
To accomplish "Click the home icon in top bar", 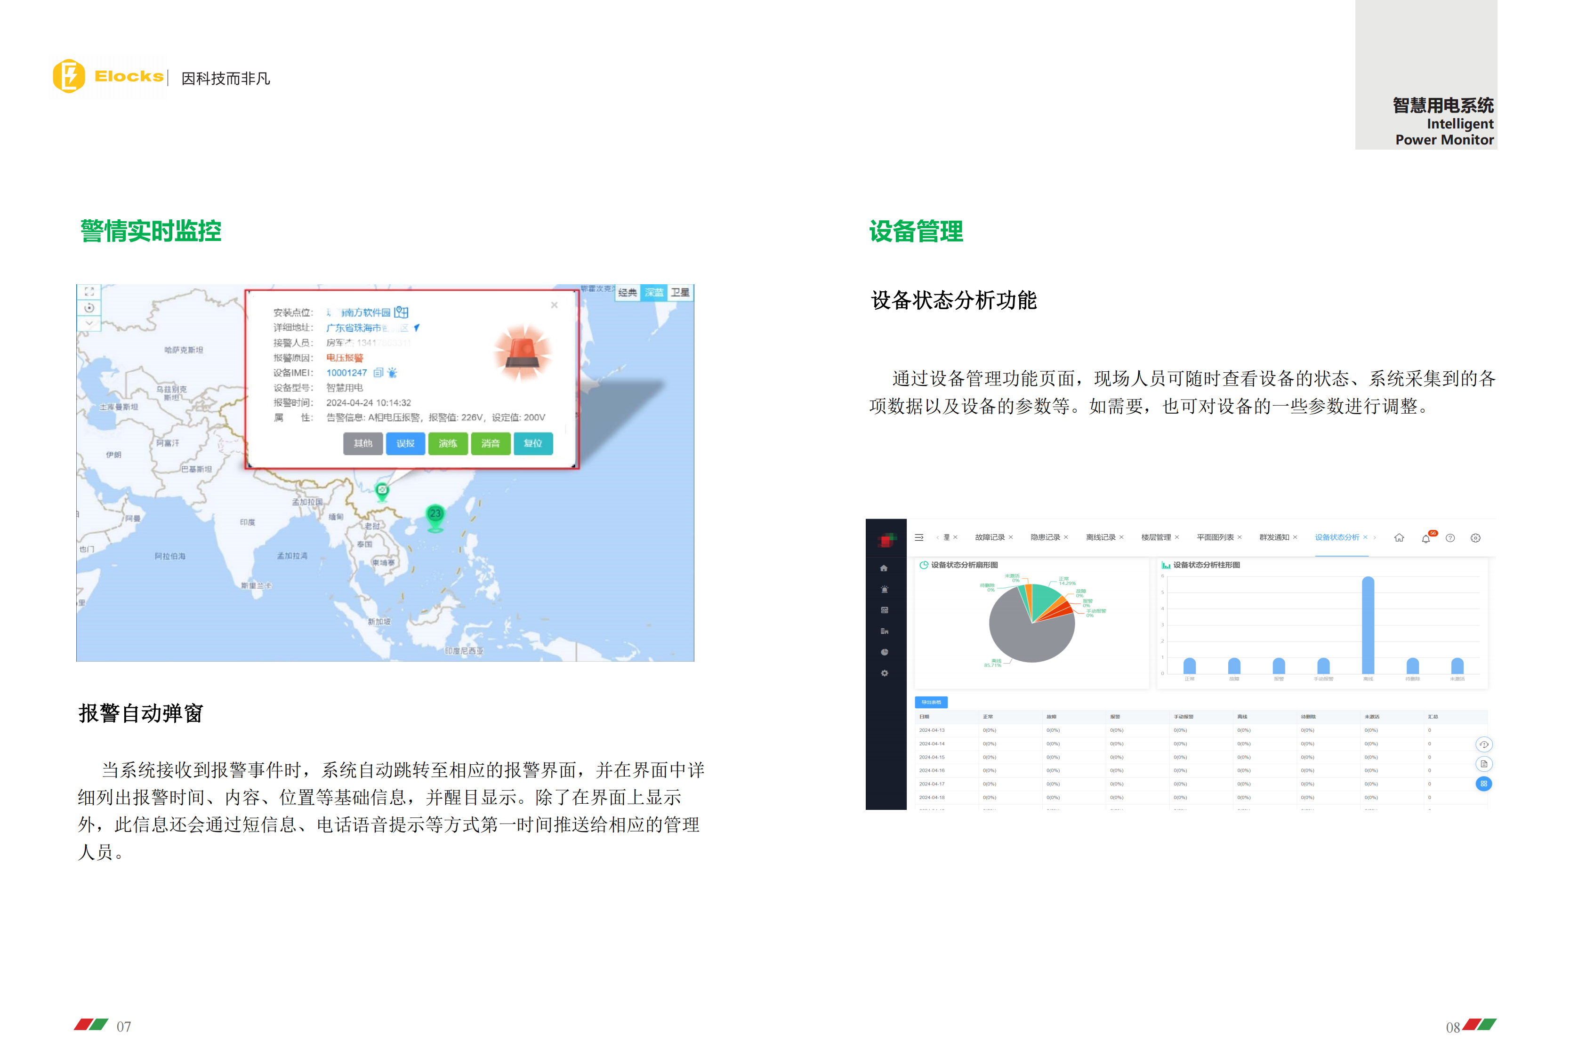I will tap(1399, 537).
